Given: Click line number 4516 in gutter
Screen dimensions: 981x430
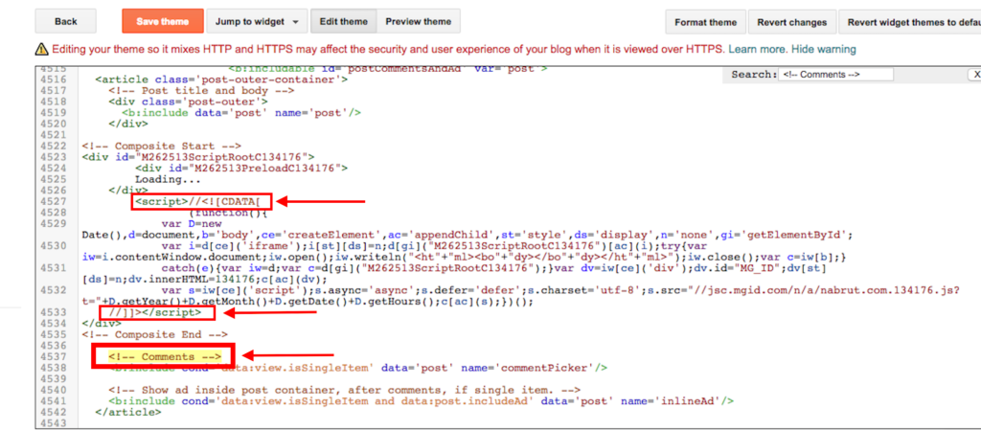Looking at the screenshot, I should coord(54,79).
